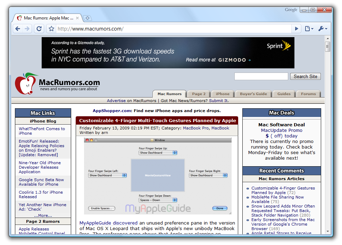Screen dimensions: 342x245
Task: Open the 'Spaces - Down' dropdown
Action: point(158,200)
